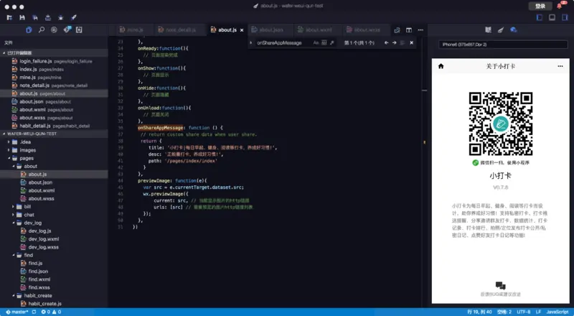The image size is (574, 316).
Task: Open the editor more actions ellipsis
Action: pos(420,30)
